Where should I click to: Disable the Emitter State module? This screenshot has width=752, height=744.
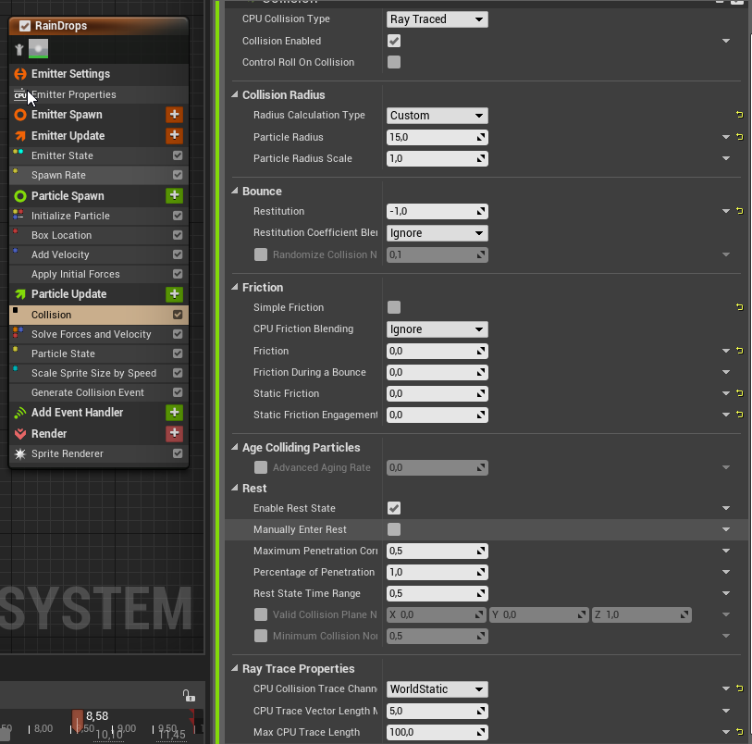coord(178,155)
